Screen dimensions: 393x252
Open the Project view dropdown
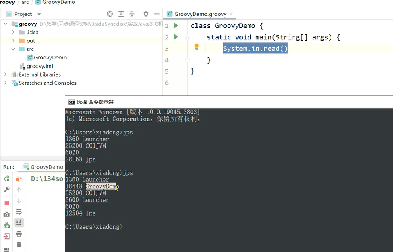[39, 14]
